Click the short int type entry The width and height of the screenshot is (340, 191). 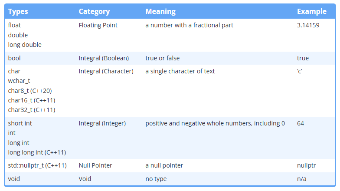[x=20, y=123]
